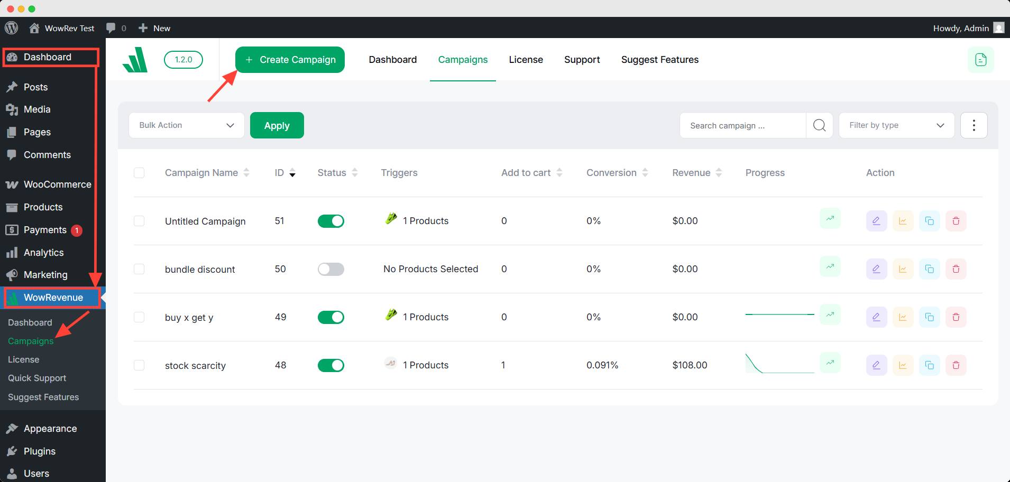Open the top Suggest Features tab
Viewport: 1010px width, 482px height.
coord(659,60)
